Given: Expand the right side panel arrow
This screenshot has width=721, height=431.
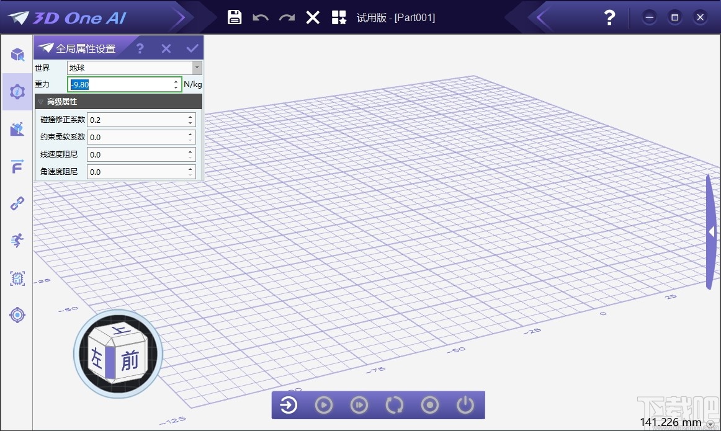Looking at the screenshot, I should [712, 232].
